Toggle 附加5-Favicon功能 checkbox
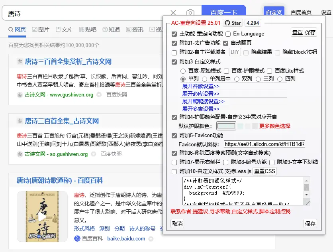Image resolution: width=333 pixels, height=252 pixels. click(x=174, y=136)
